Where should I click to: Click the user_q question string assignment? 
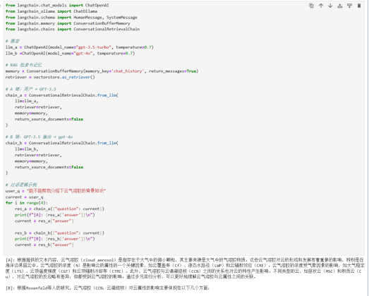(56, 191)
